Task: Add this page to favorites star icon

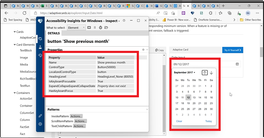Action: [173, 13]
